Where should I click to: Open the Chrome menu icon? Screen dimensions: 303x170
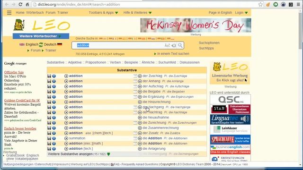[298, 4]
